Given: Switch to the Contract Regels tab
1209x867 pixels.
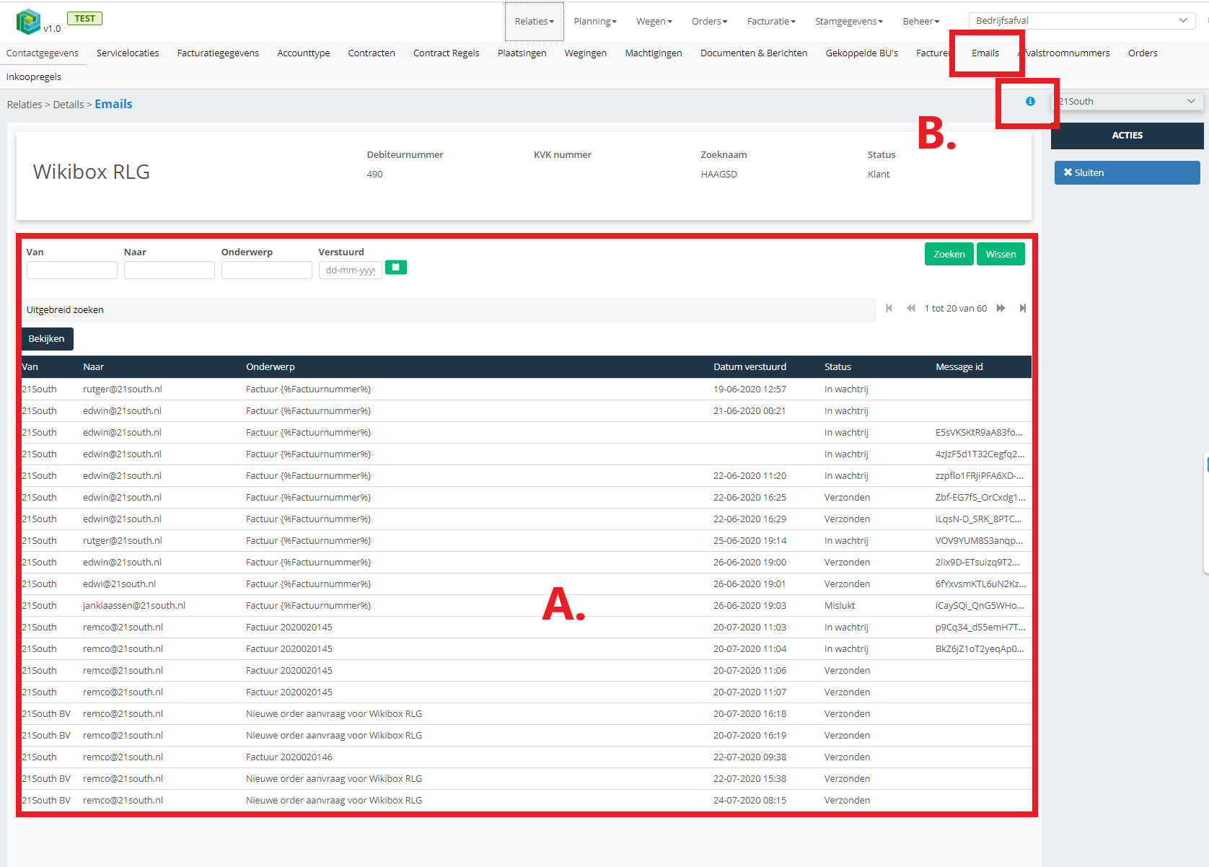Looking at the screenshot, I should coord(447,53).
